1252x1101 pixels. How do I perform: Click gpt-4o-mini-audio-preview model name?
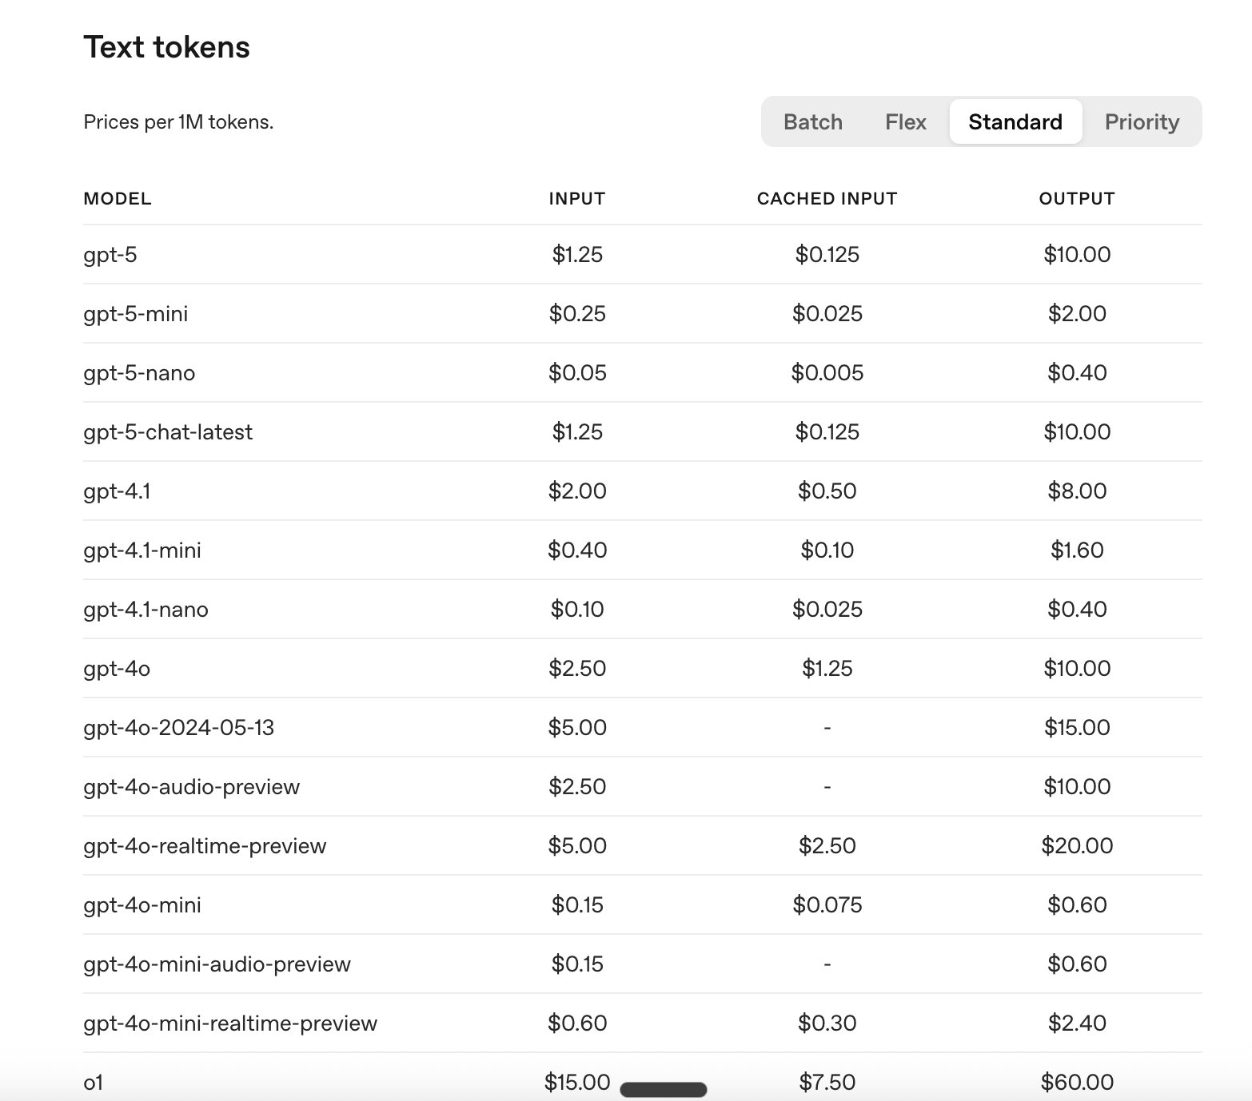coord(217,964)
